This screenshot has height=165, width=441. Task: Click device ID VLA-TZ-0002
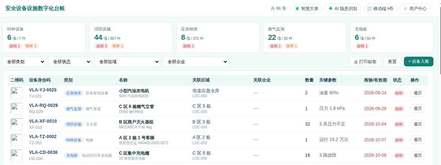click(x=43, y=137)
